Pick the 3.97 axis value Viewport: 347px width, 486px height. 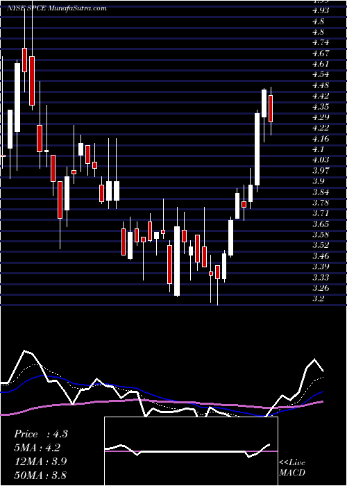(321, 171)
